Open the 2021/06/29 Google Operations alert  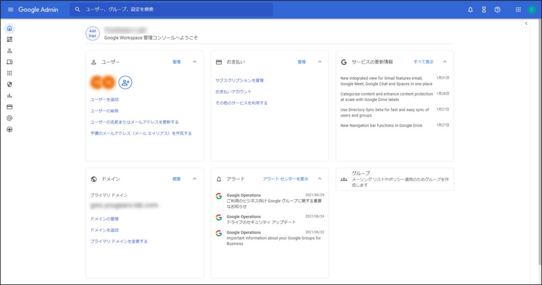(x=270, y=201)
